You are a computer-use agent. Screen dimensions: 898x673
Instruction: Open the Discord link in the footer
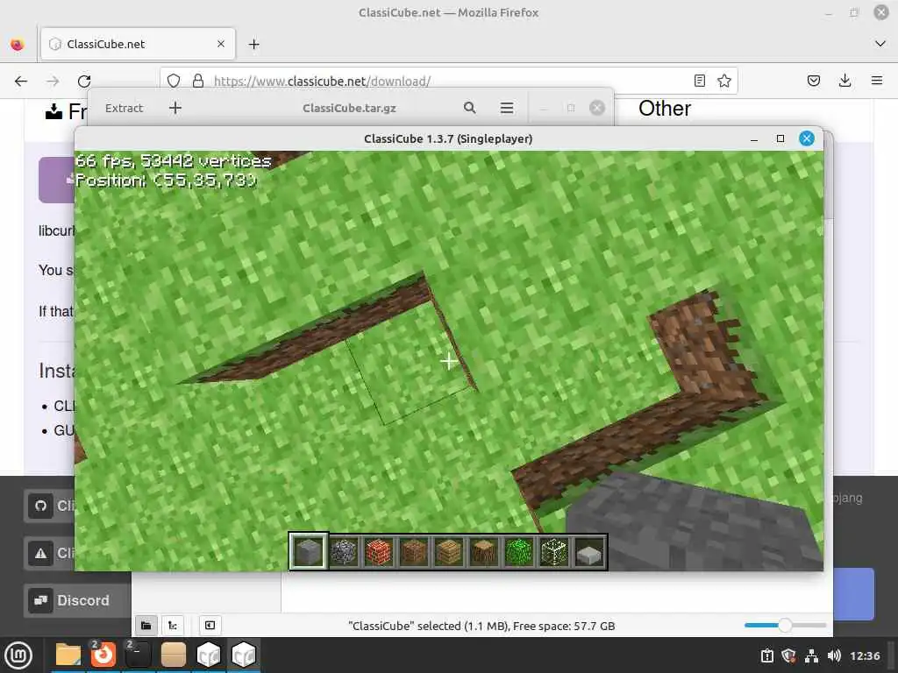click(x=77, y=600)
